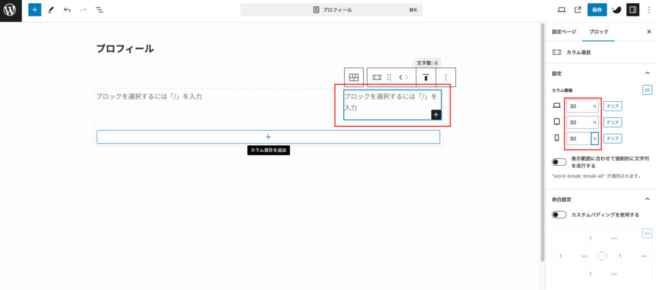The width and height of the screenshot is (656, 290).
Task: Toggle the column width link icon
Action: pos(647,90)
